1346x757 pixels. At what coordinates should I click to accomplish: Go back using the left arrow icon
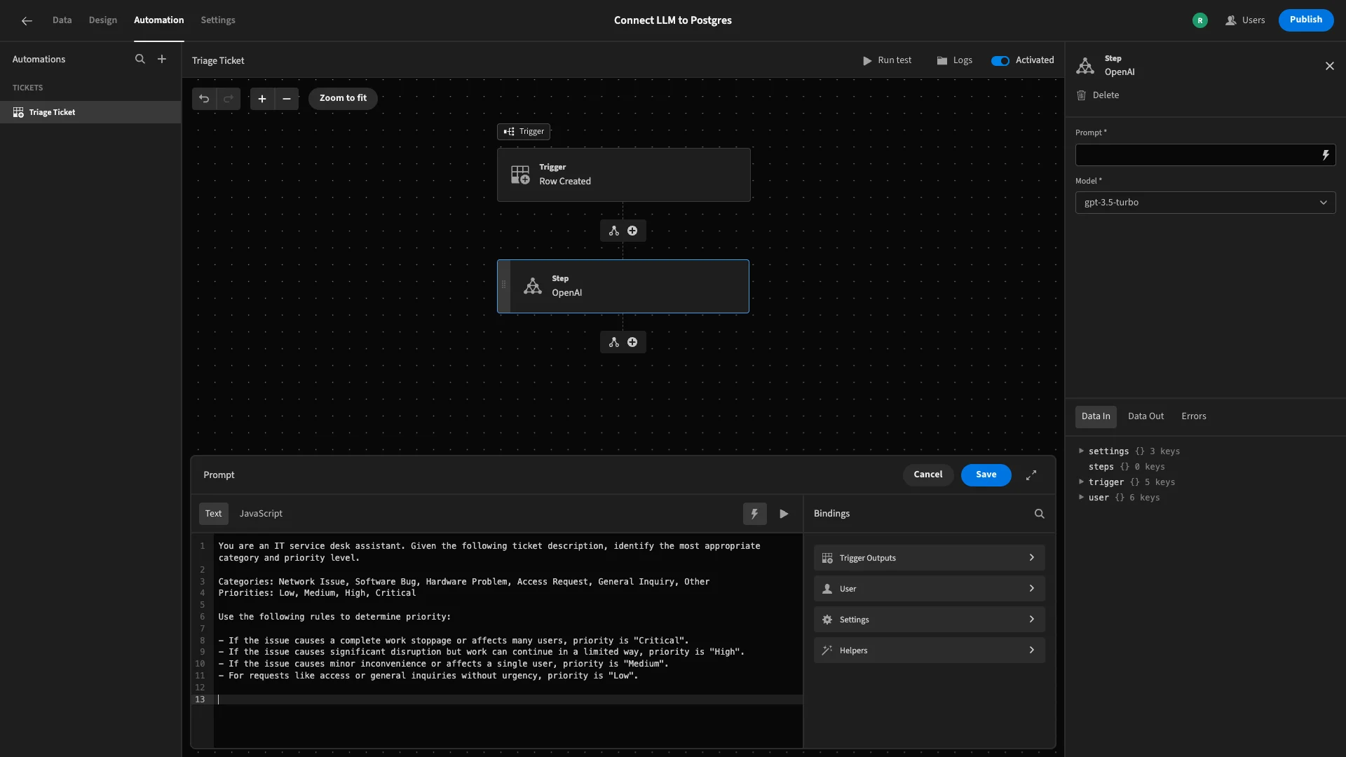pos(27,21)
